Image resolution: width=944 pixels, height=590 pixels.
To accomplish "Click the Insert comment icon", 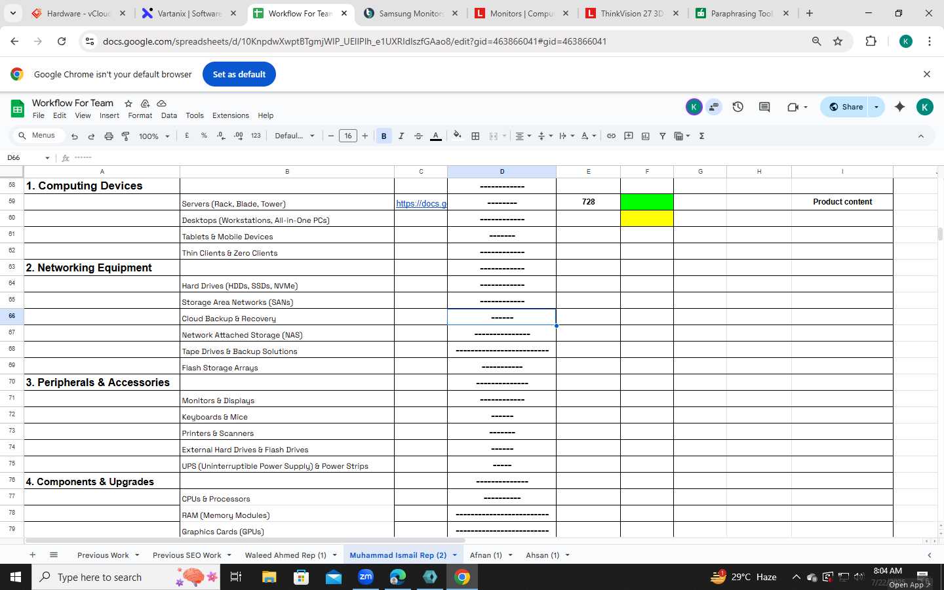I will 629,136.
